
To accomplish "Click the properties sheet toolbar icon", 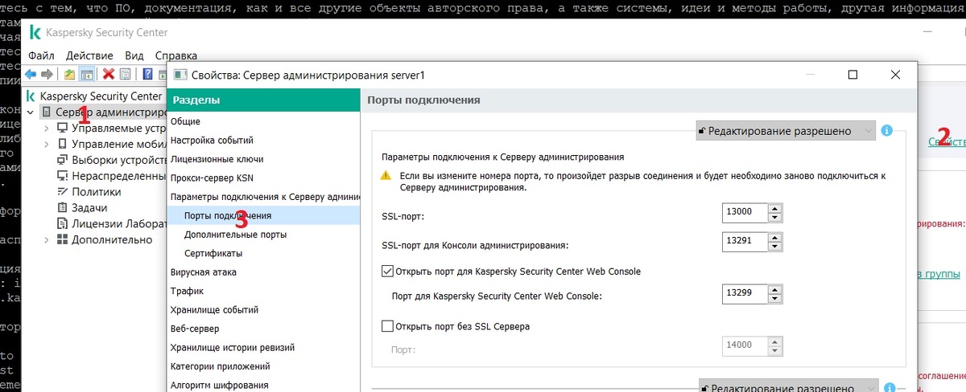I will pyautogui.click(x=126, y=75).
